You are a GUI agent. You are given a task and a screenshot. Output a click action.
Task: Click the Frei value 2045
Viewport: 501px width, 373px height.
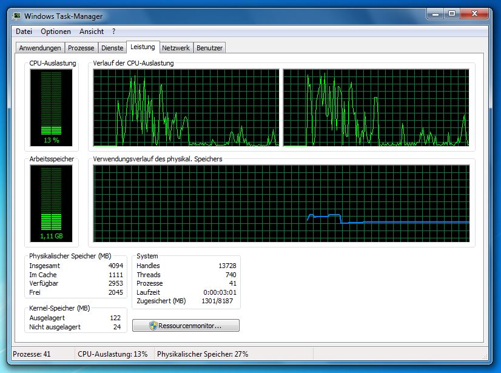(x=116, y=292)
